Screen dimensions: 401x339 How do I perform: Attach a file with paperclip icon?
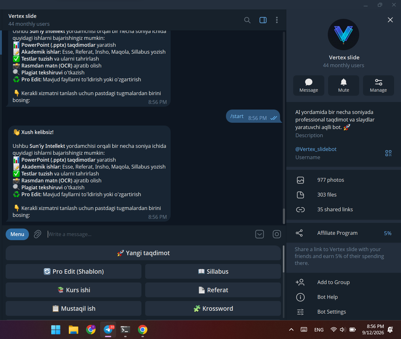tap(37, 234)
